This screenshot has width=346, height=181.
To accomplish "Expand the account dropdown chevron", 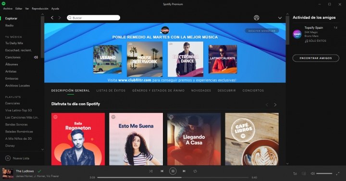I will click(x=280, y=18).
